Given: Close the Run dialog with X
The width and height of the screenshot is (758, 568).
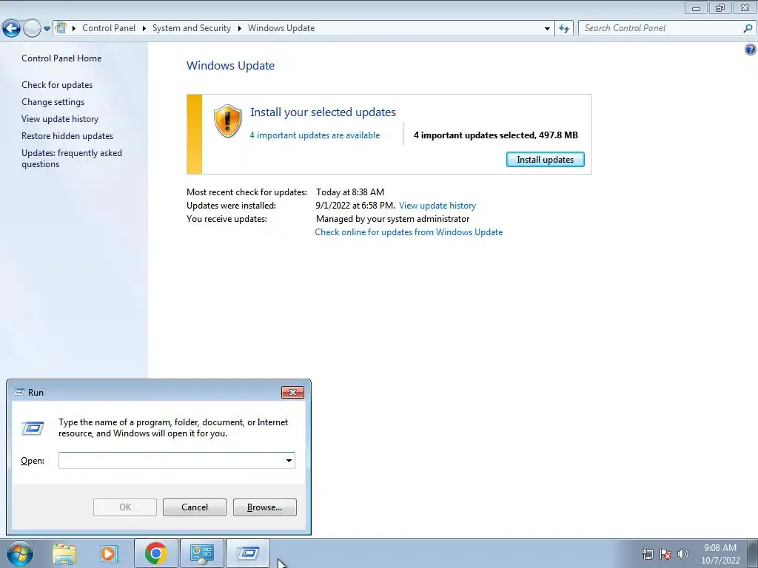Looking at the screenshot, I should 292,392.
